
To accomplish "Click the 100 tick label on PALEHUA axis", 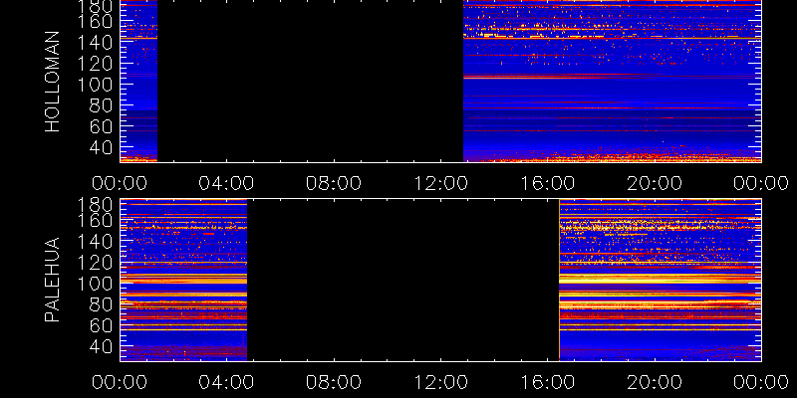I will click(96, 284).
